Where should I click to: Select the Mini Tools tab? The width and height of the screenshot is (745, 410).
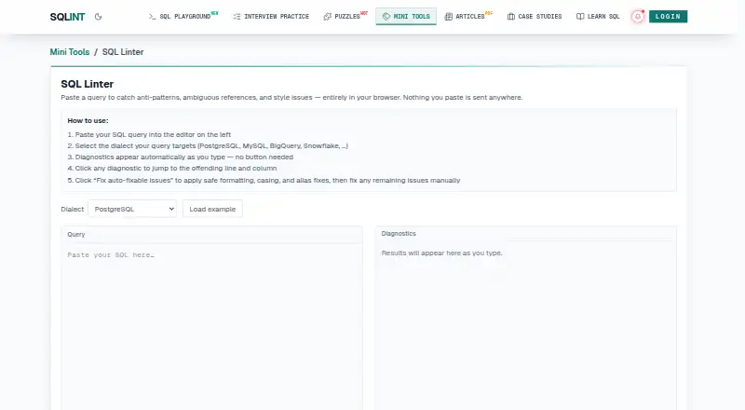pos(406,17)
